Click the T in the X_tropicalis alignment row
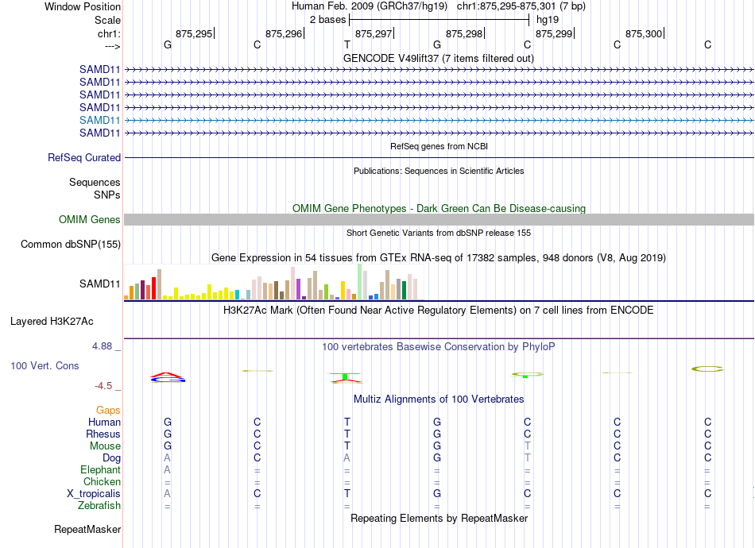The image size is (755, 548). pyautogui.click(x=347, y=494)
